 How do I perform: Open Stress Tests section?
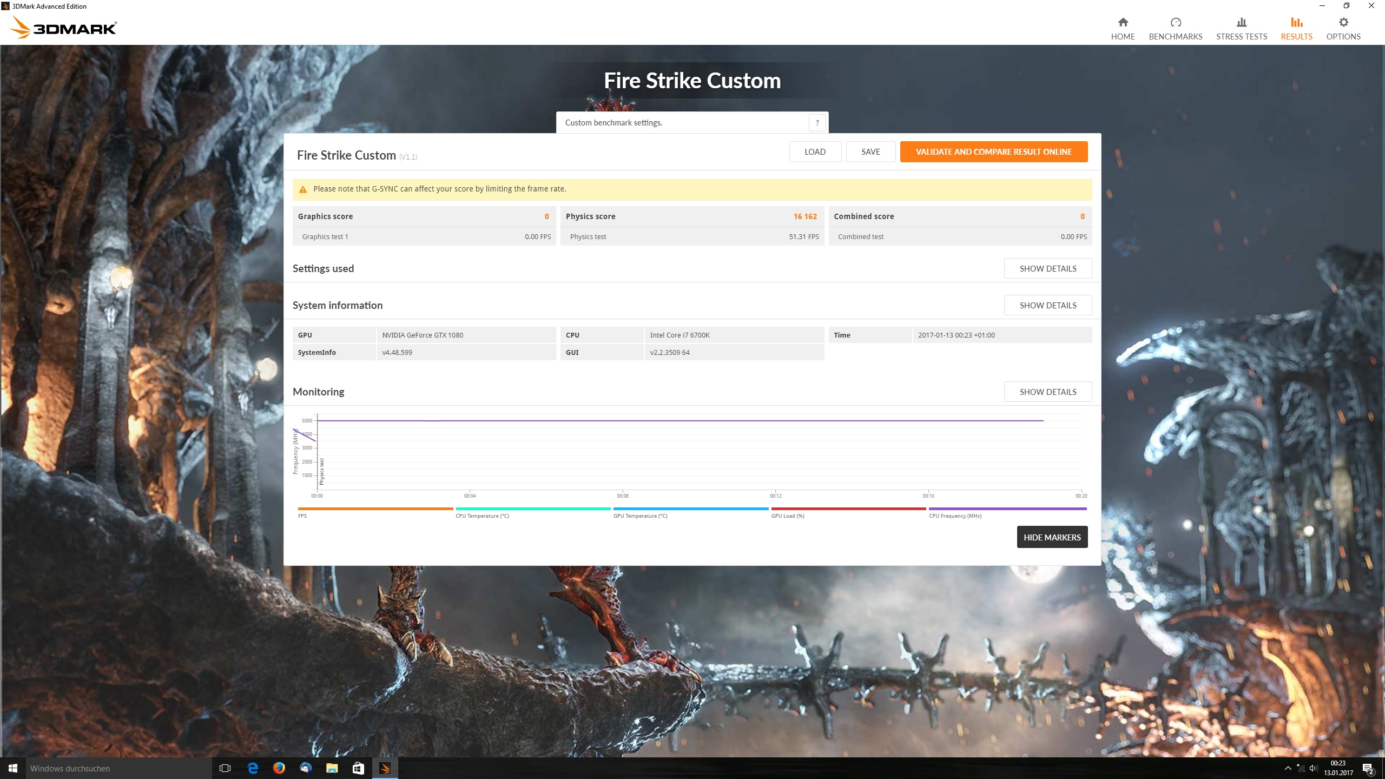1241,29
